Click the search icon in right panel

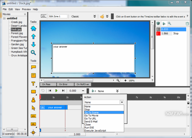169,23
